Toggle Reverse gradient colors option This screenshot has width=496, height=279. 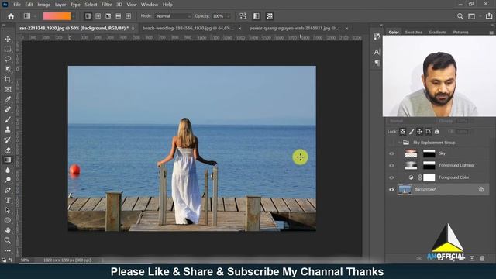coord(243,16)
